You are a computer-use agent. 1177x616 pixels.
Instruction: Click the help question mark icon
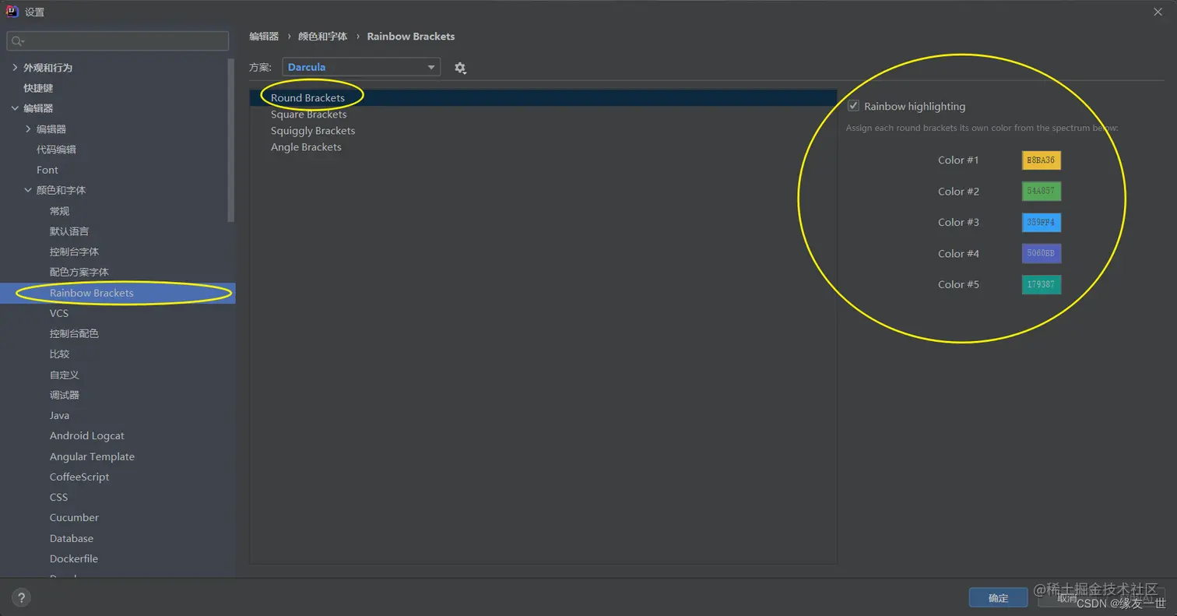pyautogui.click(x=21, y=598)
